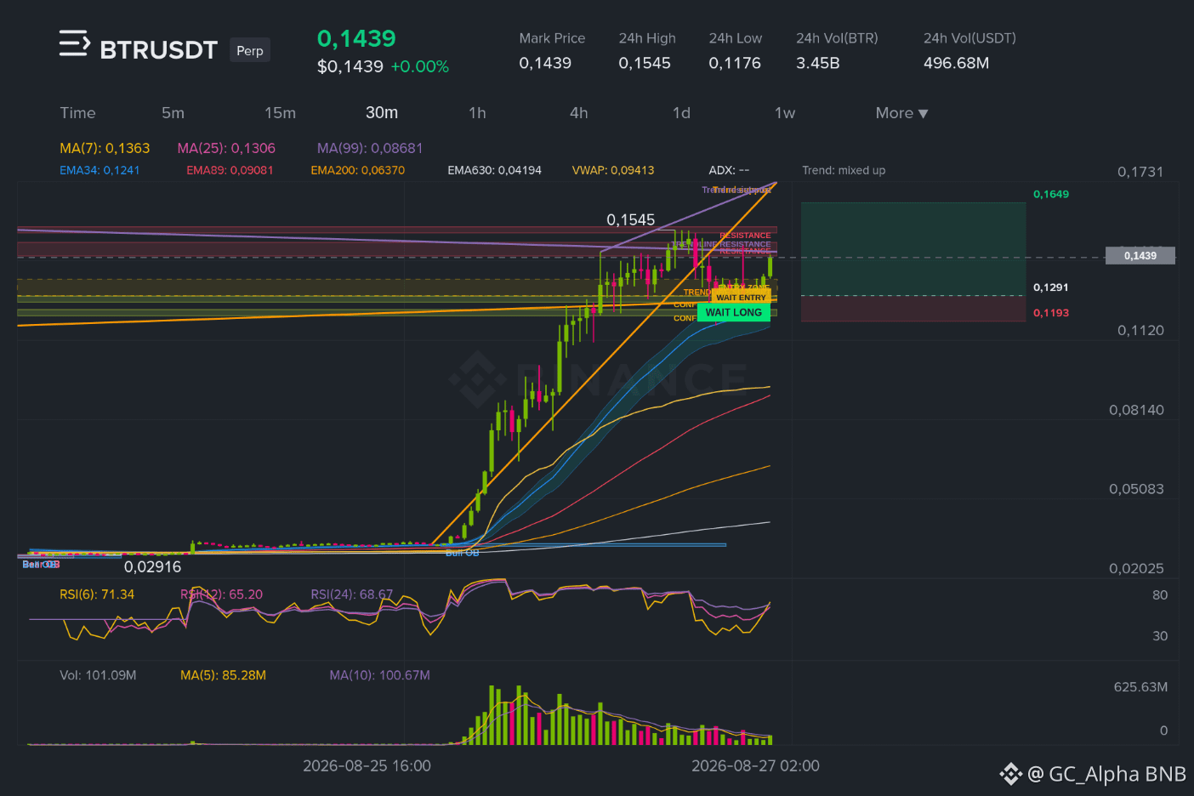Click the EMA34: 0,1241 label
Screen dimensions: 1194x796
[x=99, y=170]
